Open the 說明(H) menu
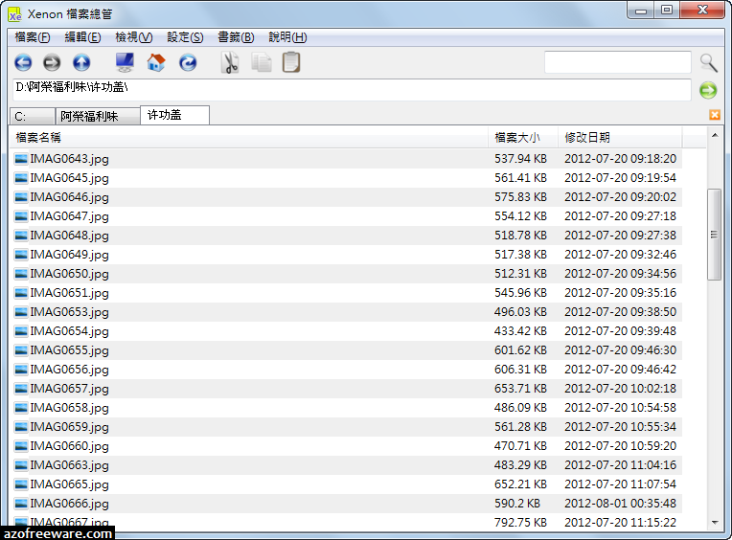The height and width of the screenshot is (540, 732). pyautogui.click(x=287, y=37)
